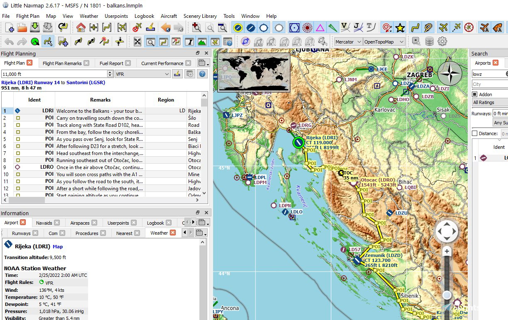Open the Weather row tab list menu

(x=201, y=233)
